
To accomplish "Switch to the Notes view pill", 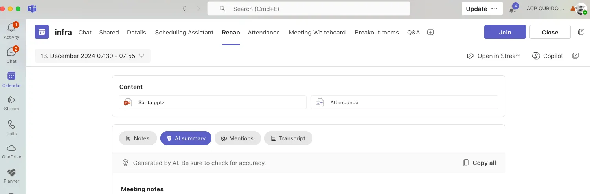I will click(x=138, y=138).
